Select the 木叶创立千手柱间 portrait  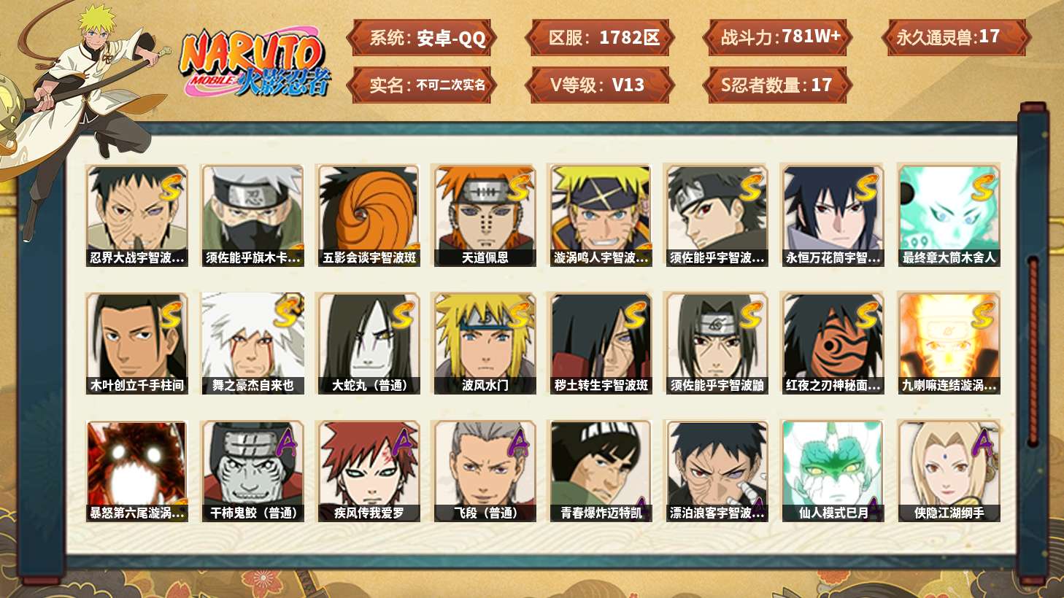[136, 343]
